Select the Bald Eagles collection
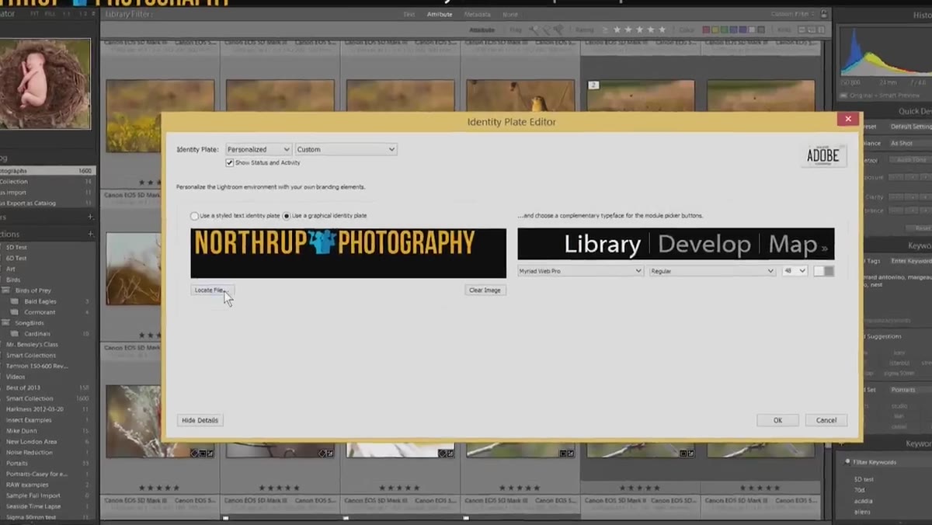Image resolution: width=932 pixels, height=525 pixels. 40,301
